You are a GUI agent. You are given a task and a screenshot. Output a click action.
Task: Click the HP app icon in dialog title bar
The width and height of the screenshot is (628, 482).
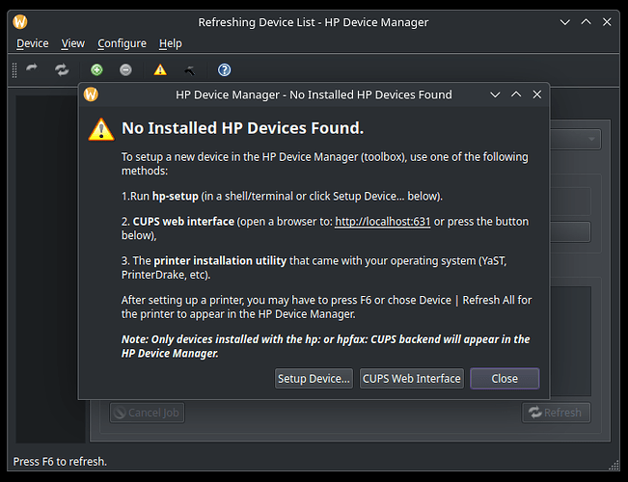coord(91,94)
